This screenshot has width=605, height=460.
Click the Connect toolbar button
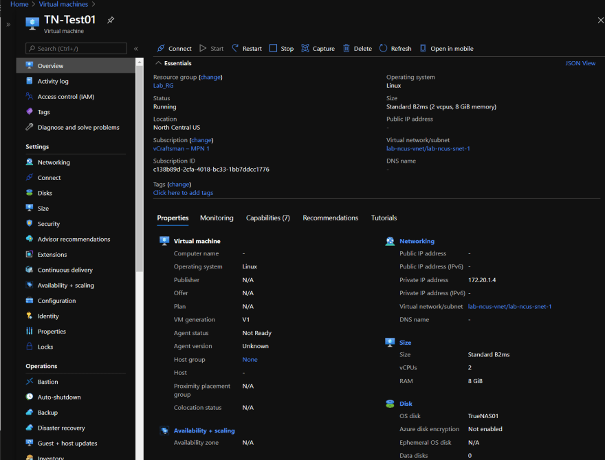click(x=174, y=49)
